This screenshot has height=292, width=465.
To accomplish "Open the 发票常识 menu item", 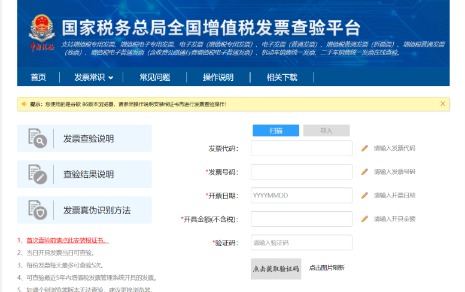I will 90,77.
